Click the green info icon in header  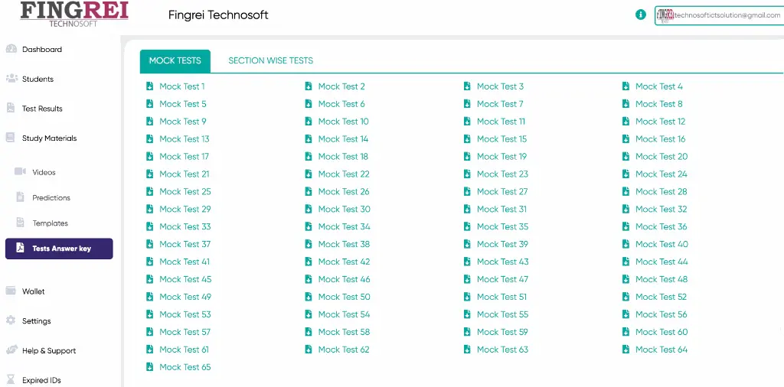[x=641, y=15]
